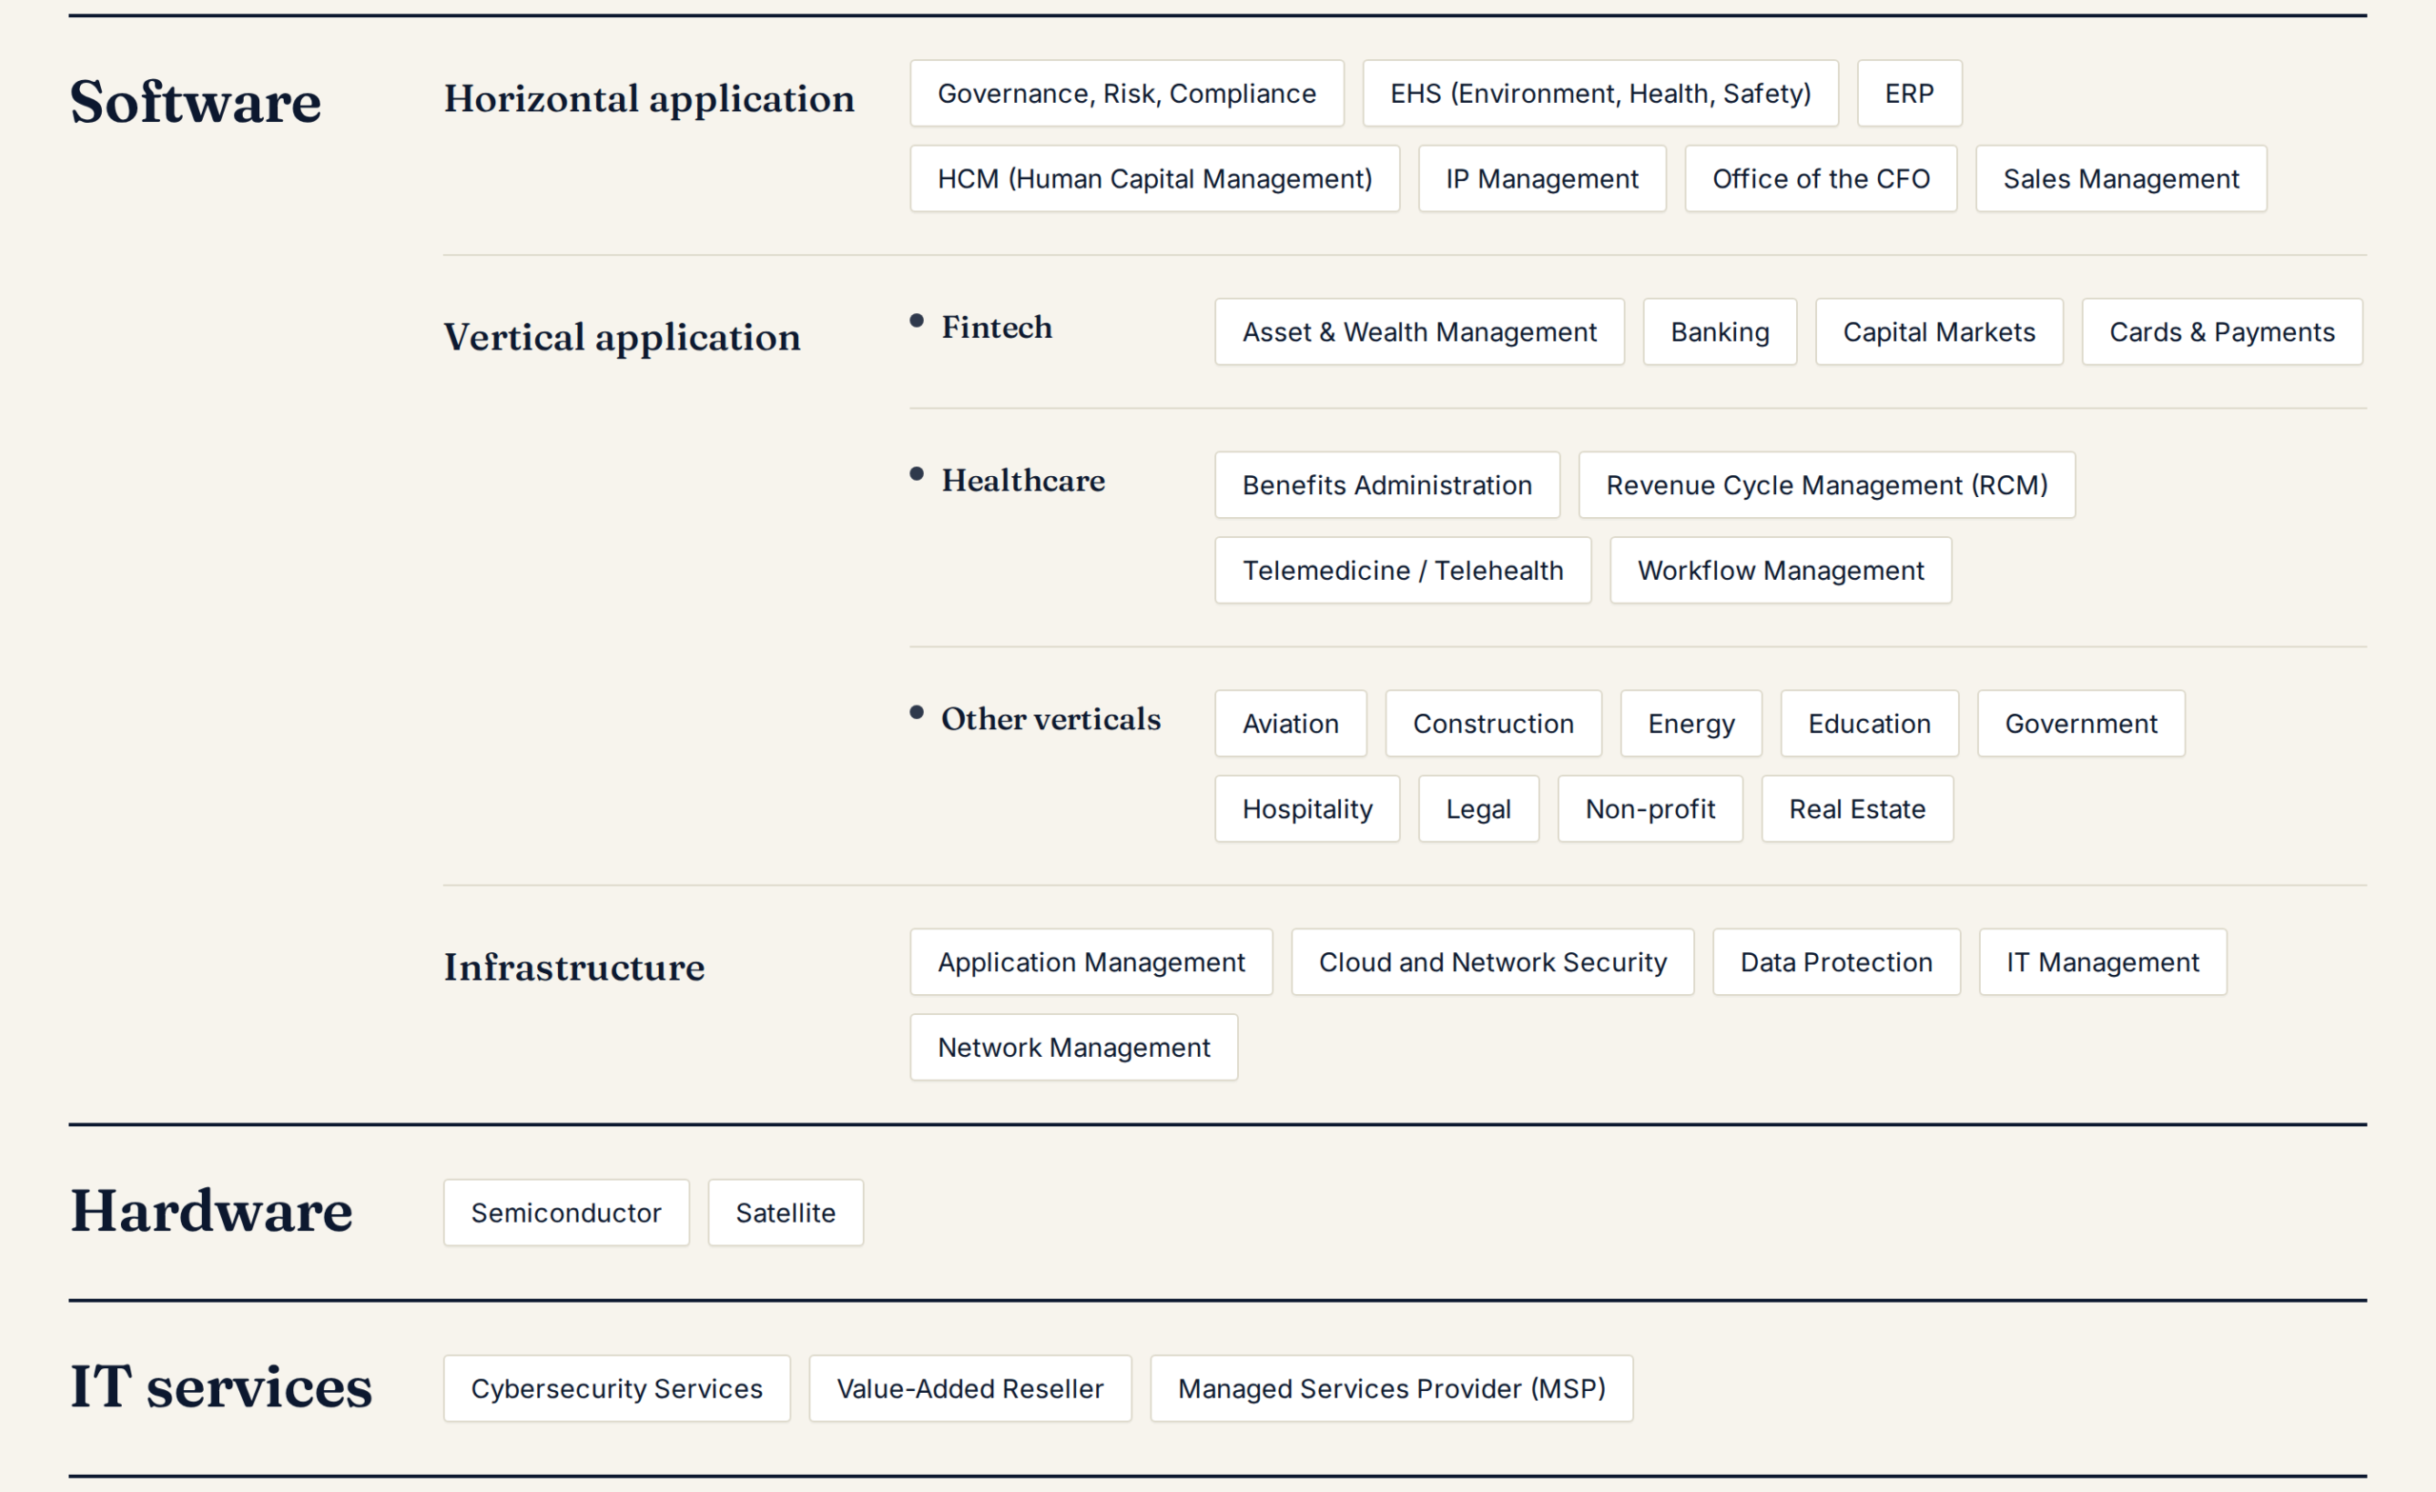
Task: Choose Workflow Management tag
Action: pyautogui.click(x=1781, y=570)
